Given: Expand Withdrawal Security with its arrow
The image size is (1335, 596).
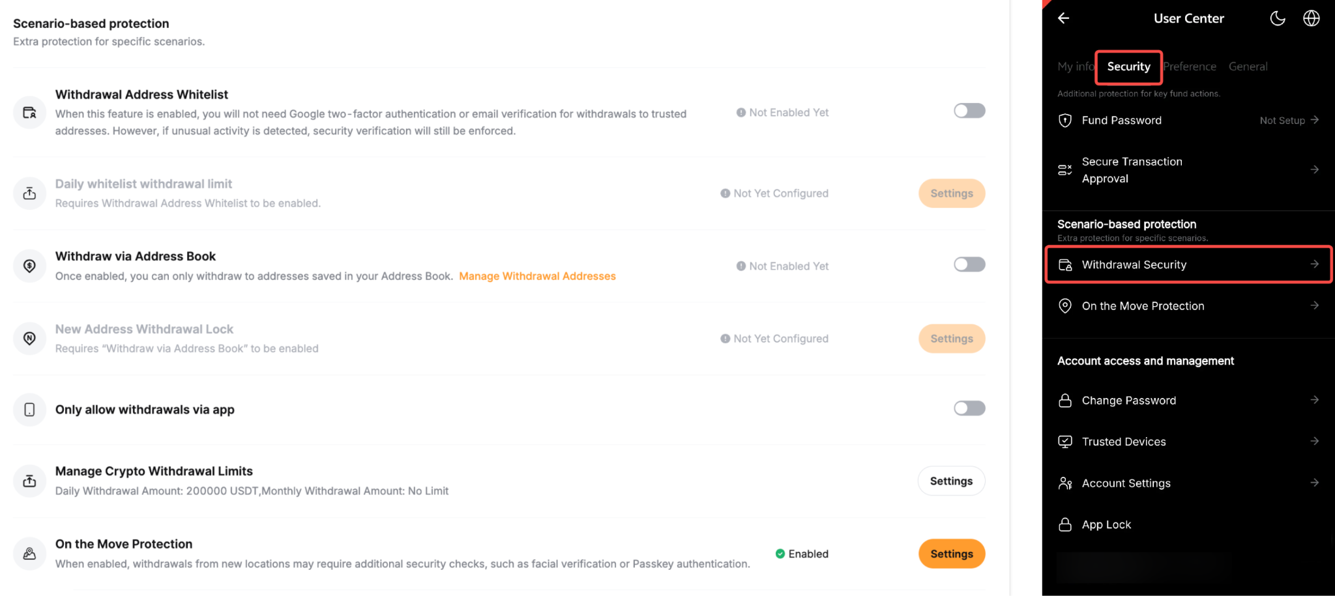Looking at the screenshot, I should (x=1315, y=264).
